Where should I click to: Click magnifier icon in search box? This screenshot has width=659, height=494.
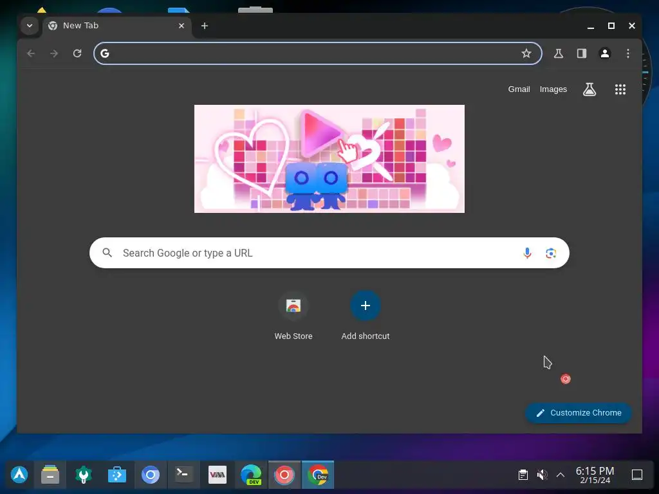coord(107,253)
